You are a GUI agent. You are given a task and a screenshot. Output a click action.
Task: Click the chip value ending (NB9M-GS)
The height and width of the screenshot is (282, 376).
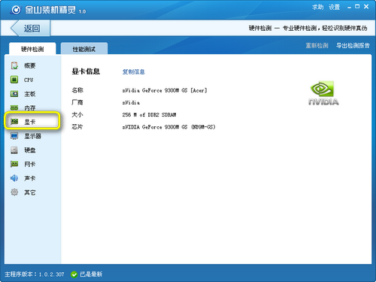[168, 127]
